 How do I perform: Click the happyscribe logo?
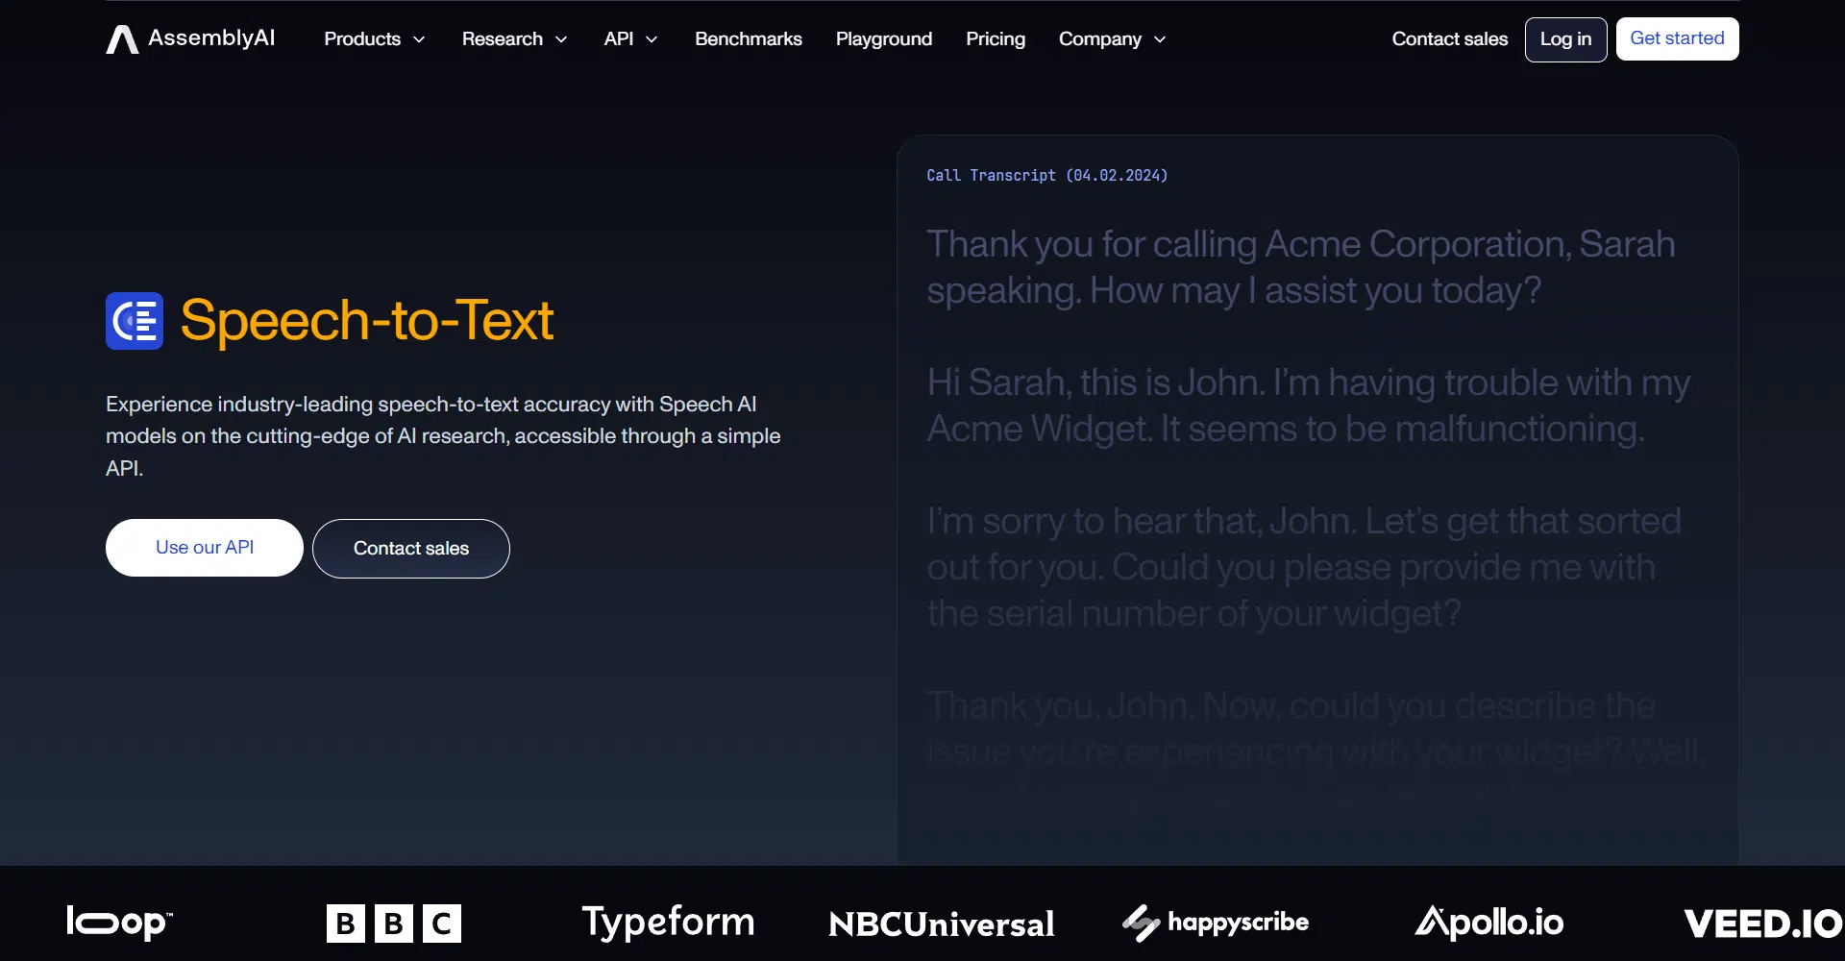pos(1216,923)
